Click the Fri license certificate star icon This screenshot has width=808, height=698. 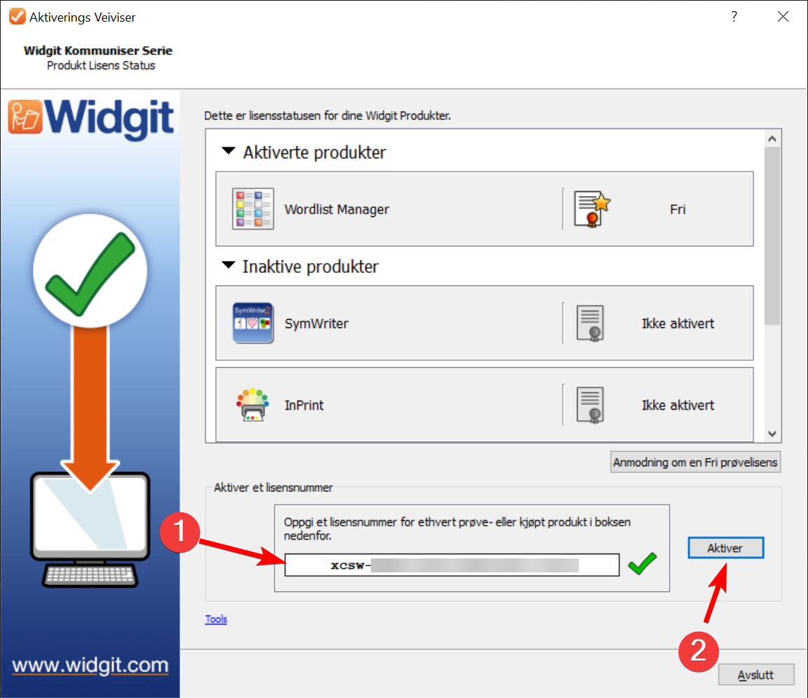[x=592, y=209]
